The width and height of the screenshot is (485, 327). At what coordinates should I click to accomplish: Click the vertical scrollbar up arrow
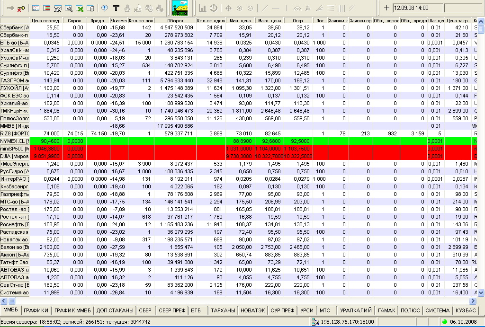point(481,21)
